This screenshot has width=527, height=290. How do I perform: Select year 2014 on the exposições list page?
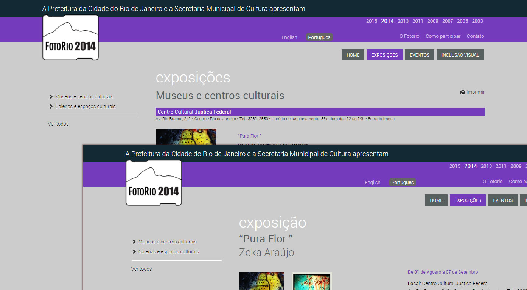coord(387,21)
